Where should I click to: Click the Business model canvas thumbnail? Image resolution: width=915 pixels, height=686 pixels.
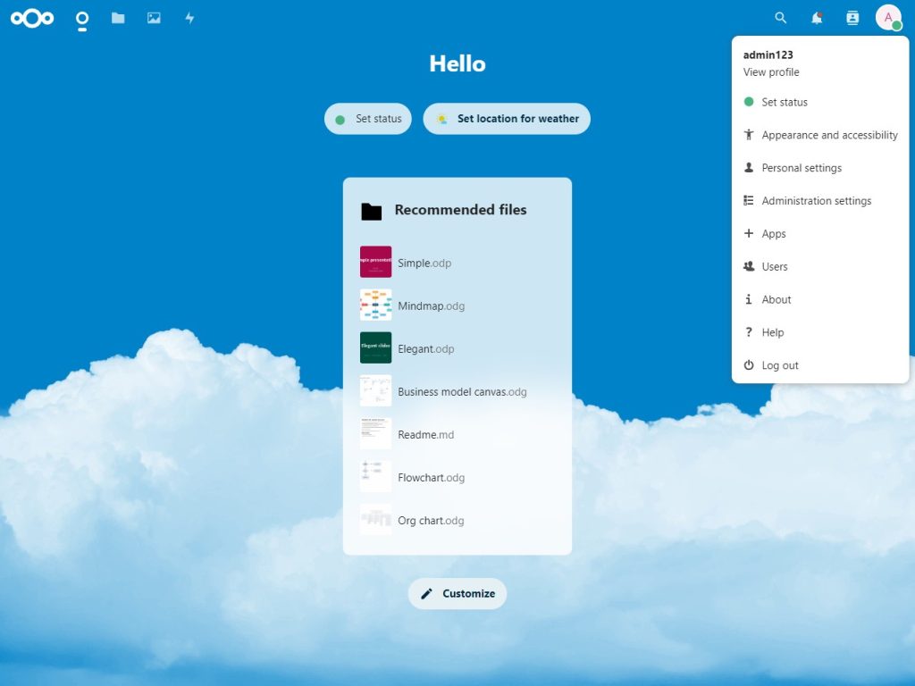pos(376,391)
